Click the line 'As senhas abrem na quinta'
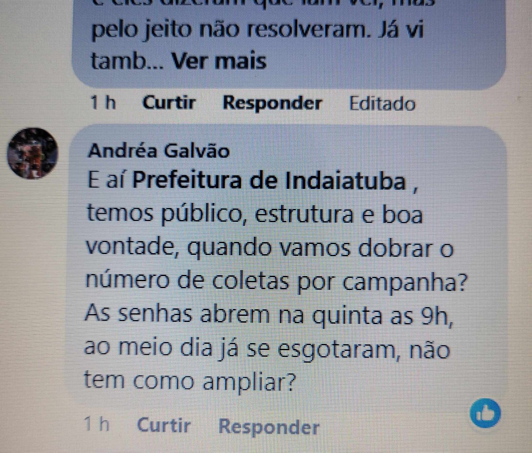This screenshot has width=532, height=453. [x=233, y=315]
